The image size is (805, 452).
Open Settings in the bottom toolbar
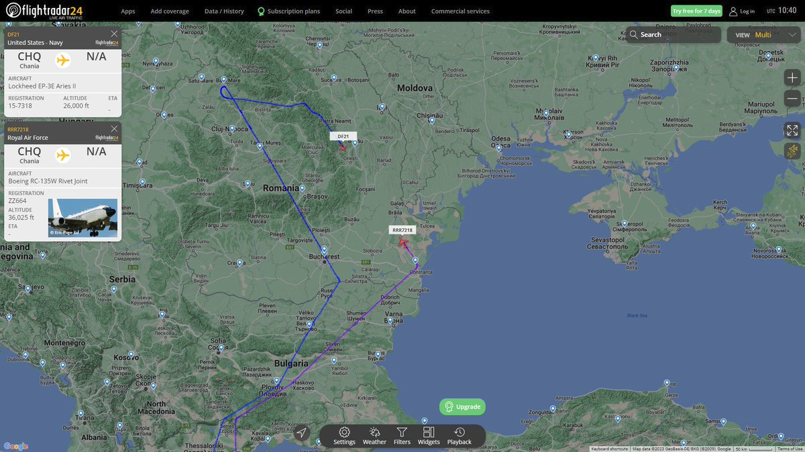344,435
